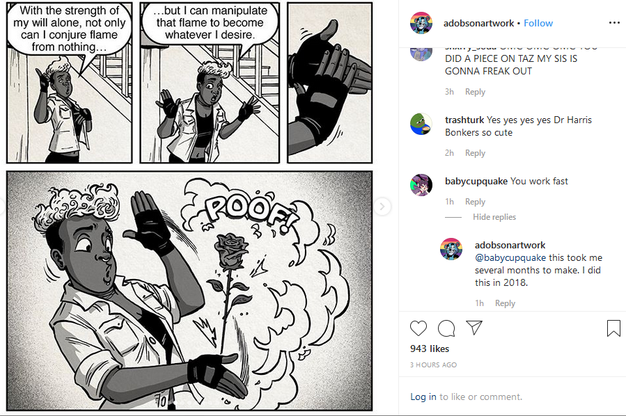Open trashturk's frog avatar

(421, 124)
